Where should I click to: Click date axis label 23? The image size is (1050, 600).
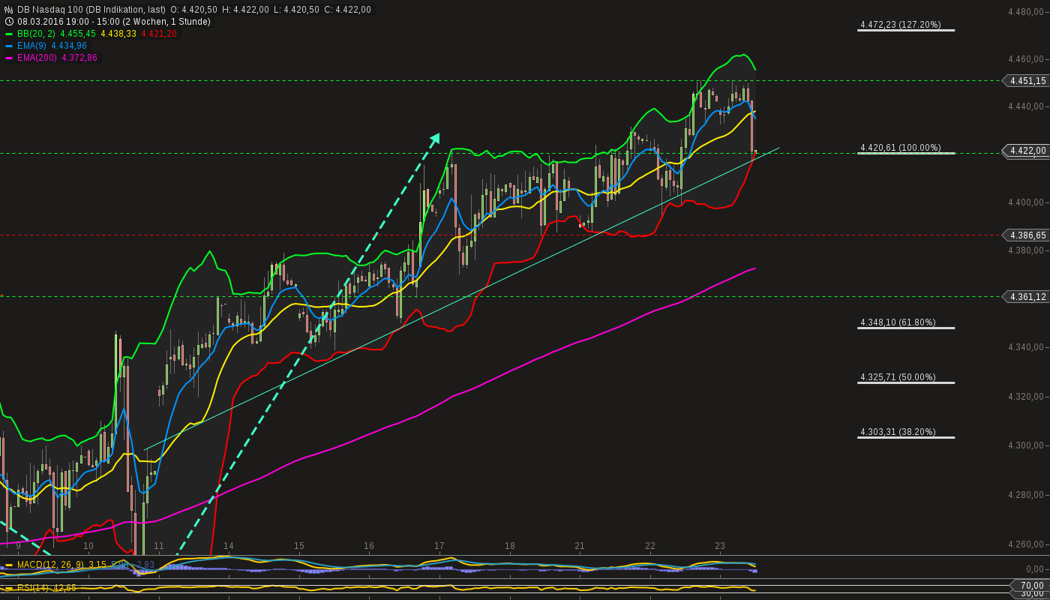[720, 546]
